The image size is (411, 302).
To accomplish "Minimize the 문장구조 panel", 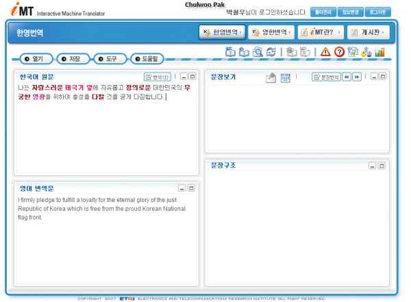I will (372, 166).
